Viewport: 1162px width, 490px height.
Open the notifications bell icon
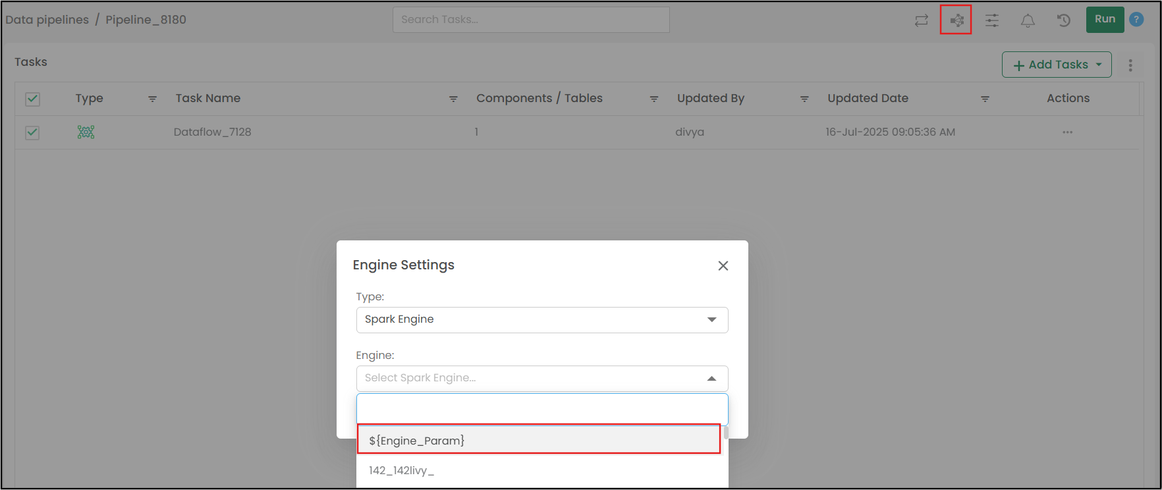click(x=1028, y=20)
